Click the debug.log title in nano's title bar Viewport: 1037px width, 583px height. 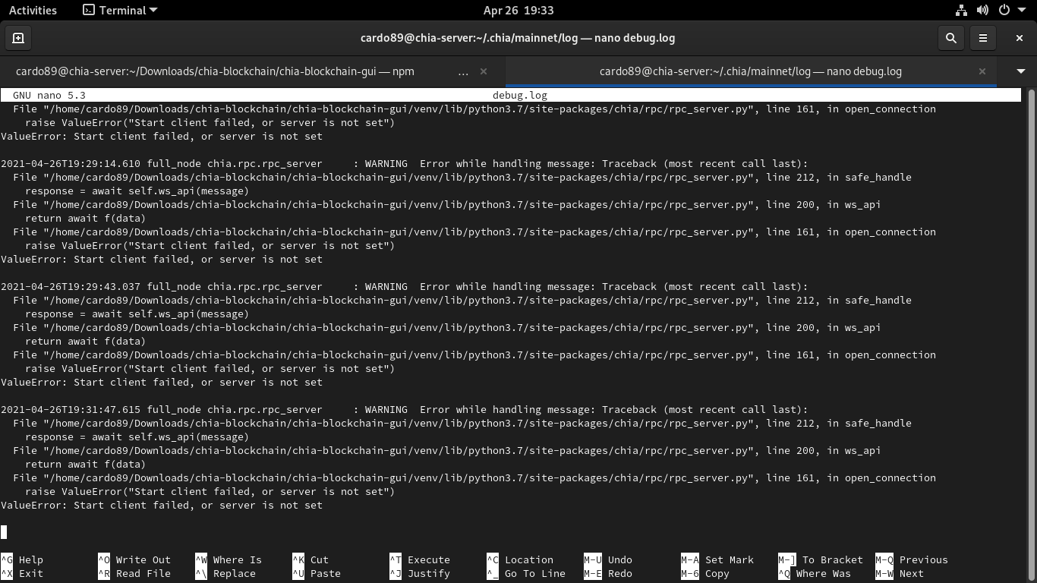coord(518,96)
